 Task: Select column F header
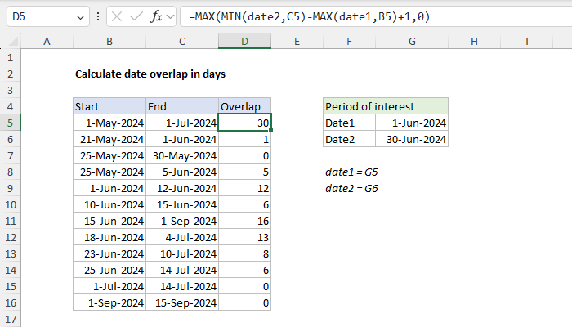(x=349, y=41)
